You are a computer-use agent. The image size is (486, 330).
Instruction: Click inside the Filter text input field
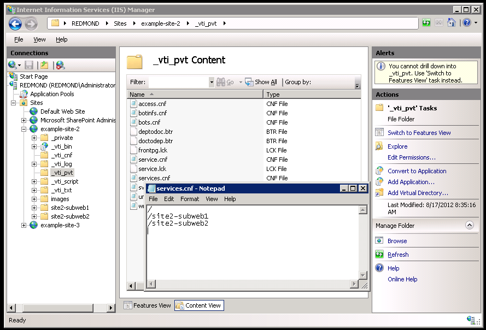(x=178, y=82)
